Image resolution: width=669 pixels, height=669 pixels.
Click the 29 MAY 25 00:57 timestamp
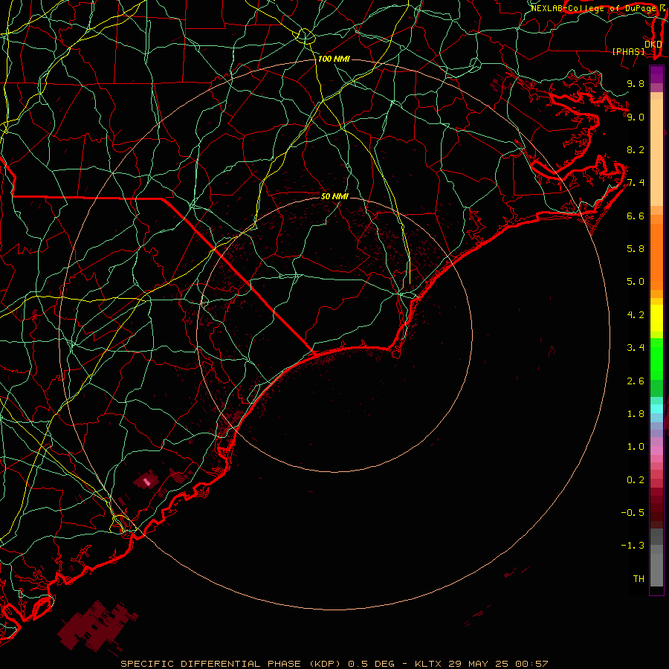tap(498, 664)
